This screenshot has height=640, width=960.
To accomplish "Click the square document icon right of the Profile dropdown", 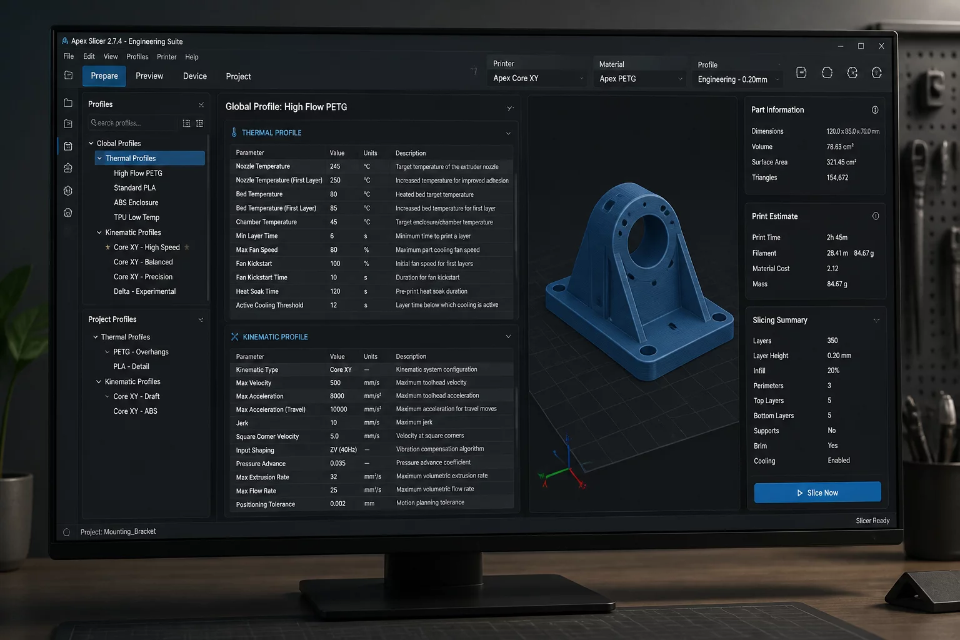I will tap(801, 73).
